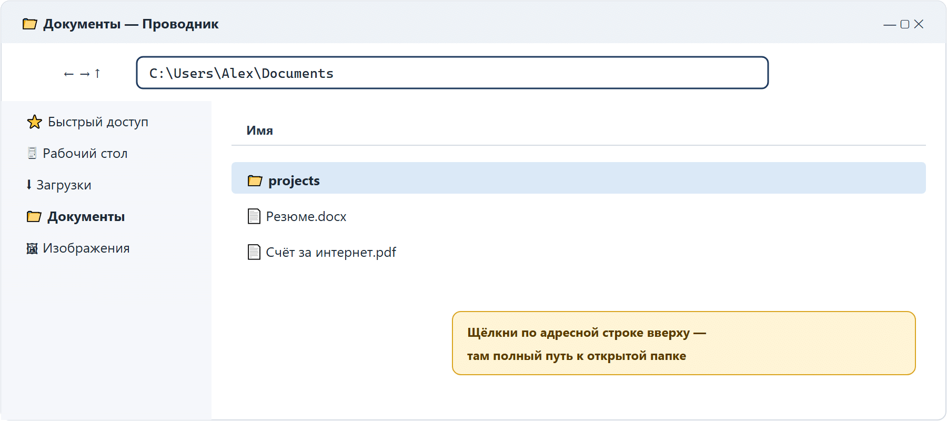This screenshot has width=947, height=421.
Task: Select the file name Счёт за интернет.pdf
Action: pyautogui.click(x=331, y=252)
